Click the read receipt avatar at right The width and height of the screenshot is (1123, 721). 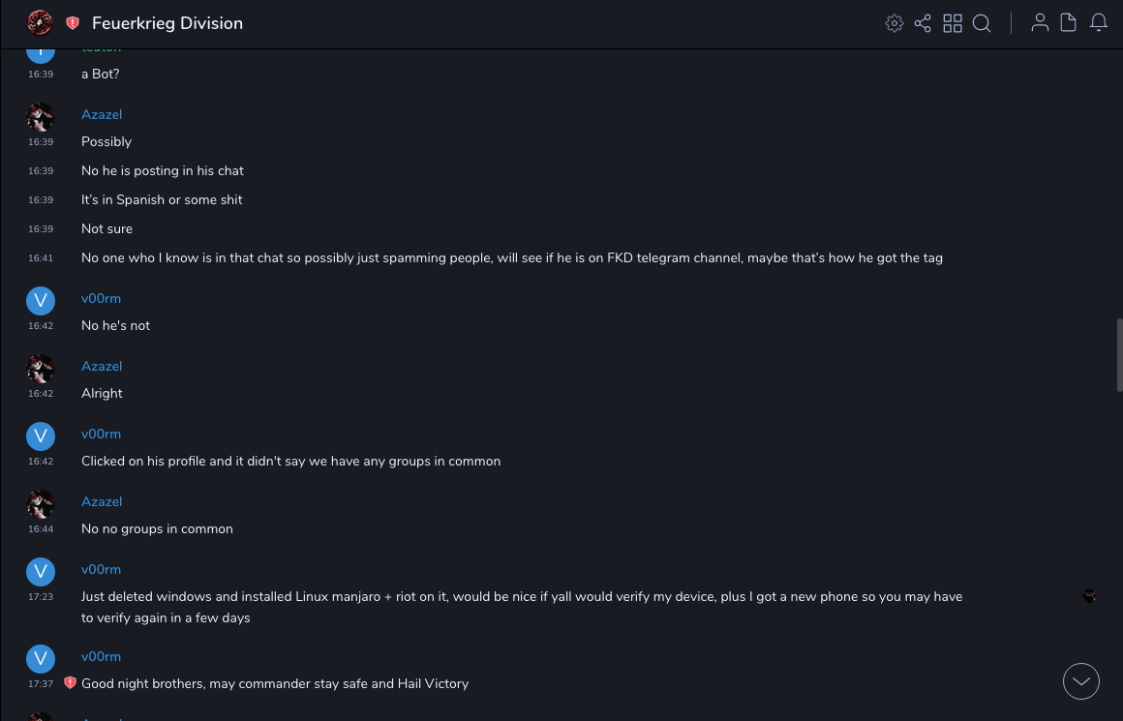[1089, 596]
